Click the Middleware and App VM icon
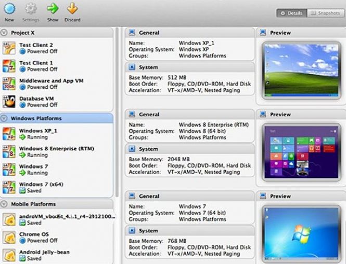Image resolution: width=346 pixels, height=264 pixels. [9, 84]
